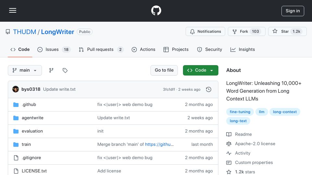Image resolution: width=312 pixels, height=175 pixels.
Task: Select the fine-tuning topic tag
Action: coord(240,112)
